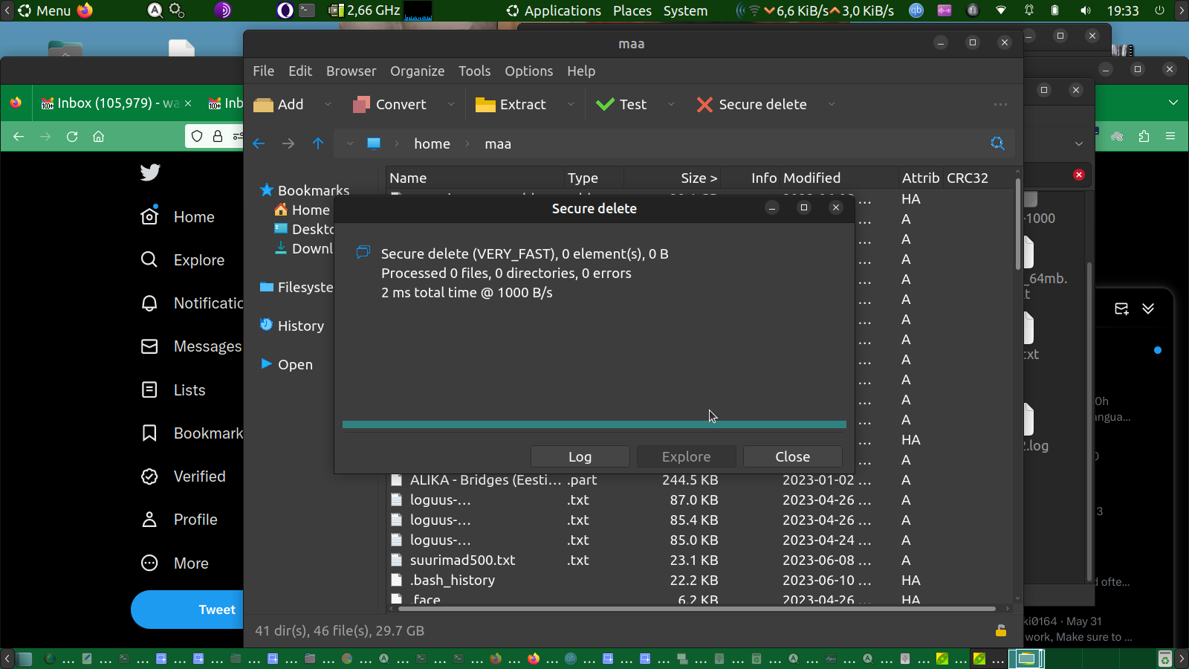Click the search magnifier in address bar
The width and height of the screenshot is (1189, 669).
coord(997,143)
